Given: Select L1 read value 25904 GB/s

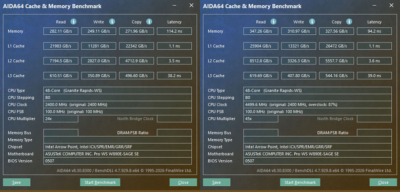Looking at the screenshot, I should pos(261,46).
